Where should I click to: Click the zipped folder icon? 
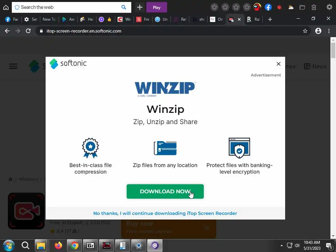coord(165,148)
